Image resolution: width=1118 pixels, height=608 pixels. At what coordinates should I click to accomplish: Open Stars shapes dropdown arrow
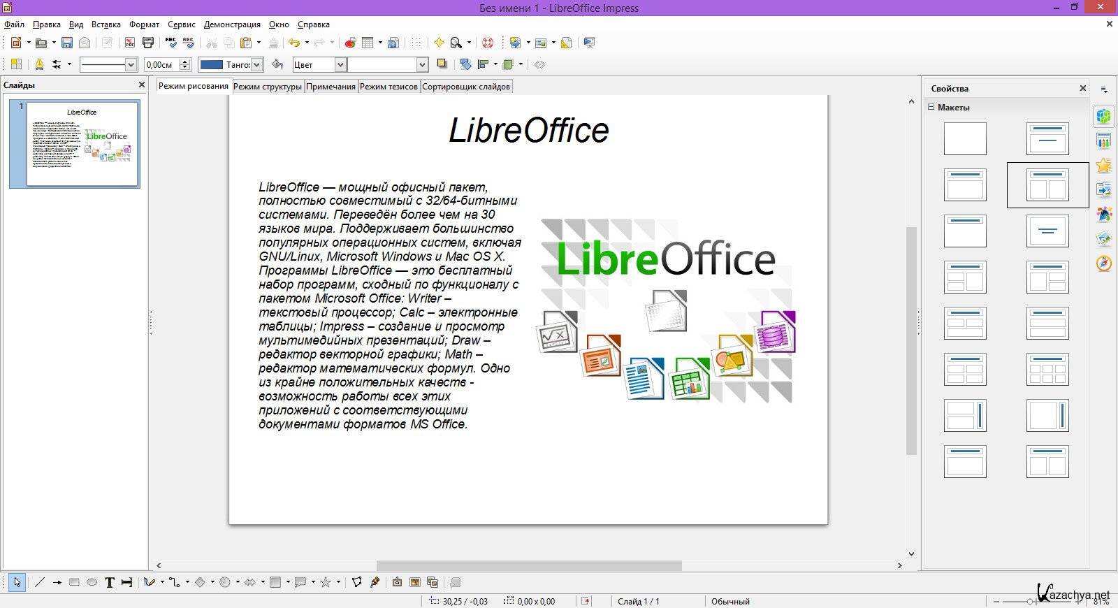point(338,581)
